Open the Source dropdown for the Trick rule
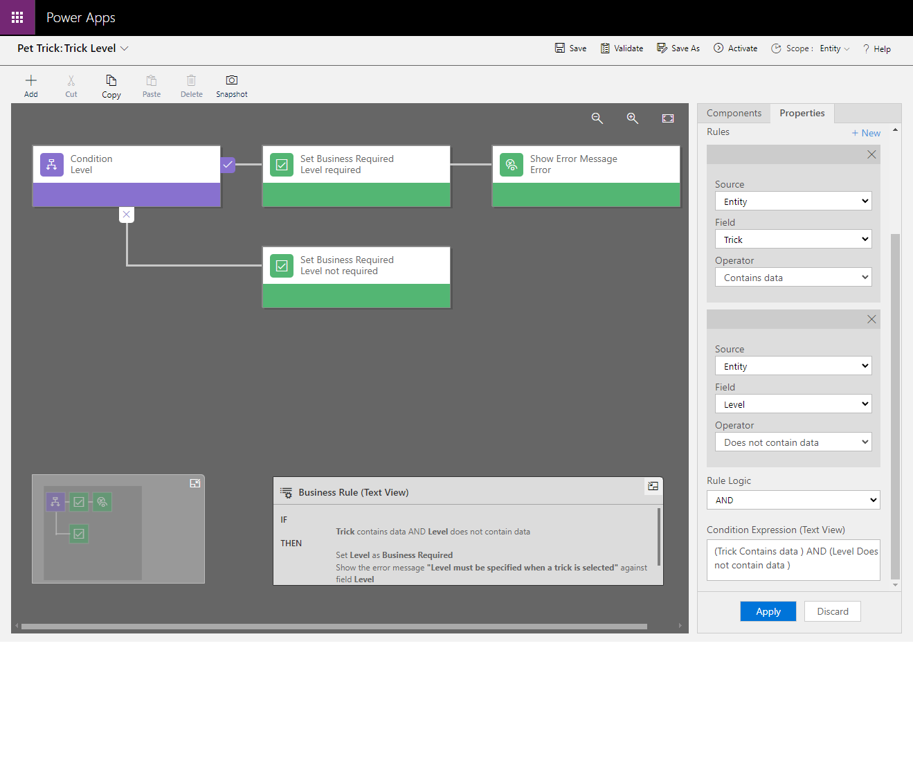Image resolution: width=913 pixels, height=783 pixels. pos(793,201)
